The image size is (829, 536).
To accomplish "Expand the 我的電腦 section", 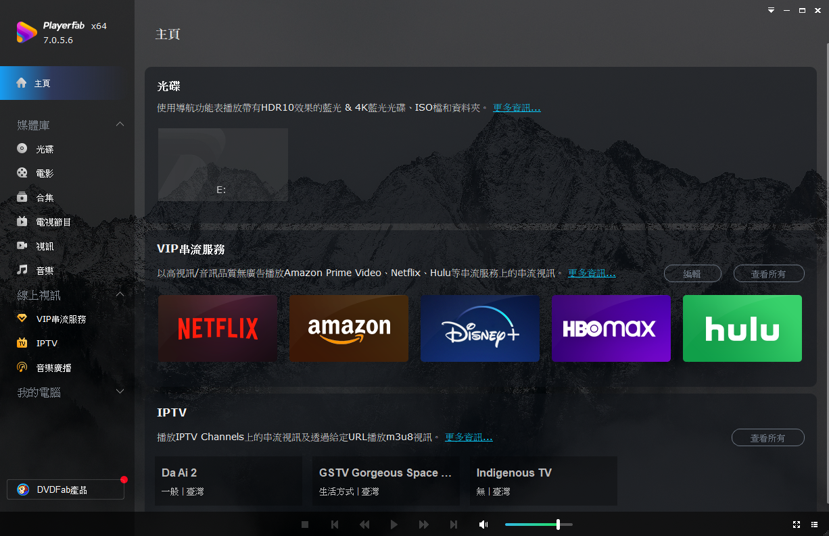I will (120, 392).
